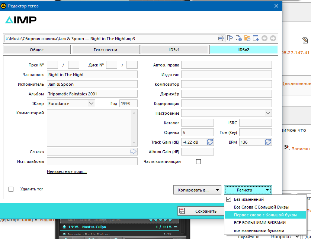311x239 pixels.
Task: Click the Альбом input field
Action: pos(92,94)
